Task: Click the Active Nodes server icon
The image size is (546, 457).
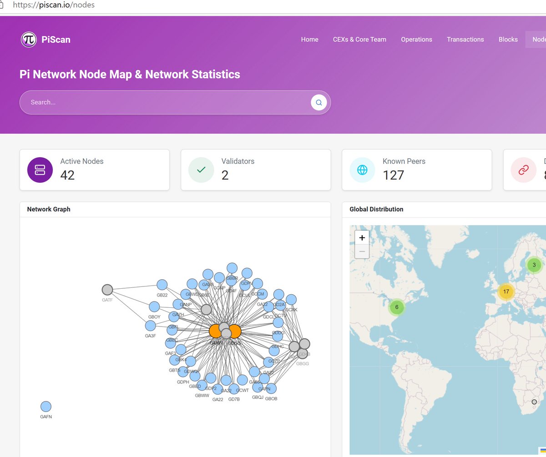Action: pos(40,170)
